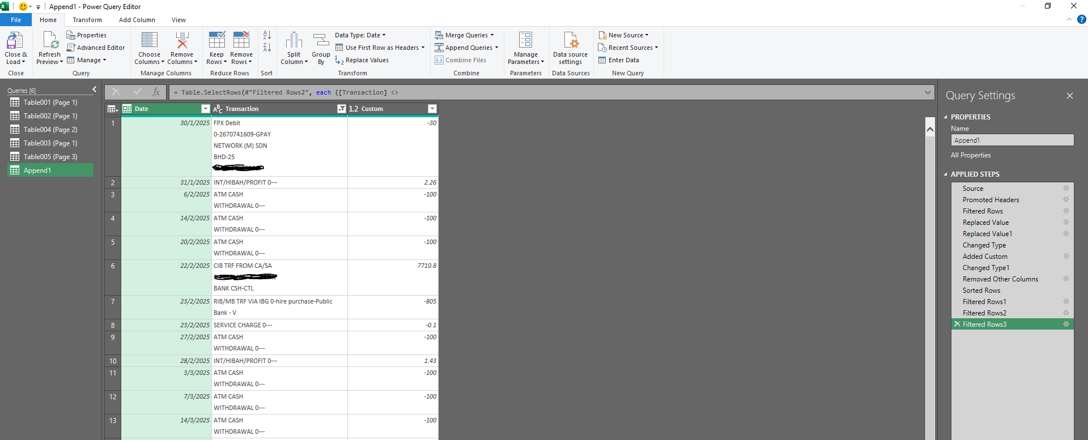This screenshot has height=440, width=1088.
Task: Open the Transaction column filter button
Action: coord(341,109)
